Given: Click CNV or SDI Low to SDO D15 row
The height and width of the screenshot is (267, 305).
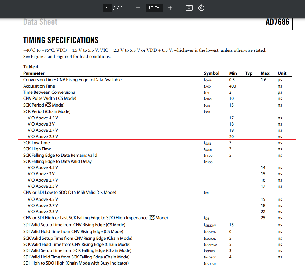Looking at the screenshot, I should coord(70,192).
